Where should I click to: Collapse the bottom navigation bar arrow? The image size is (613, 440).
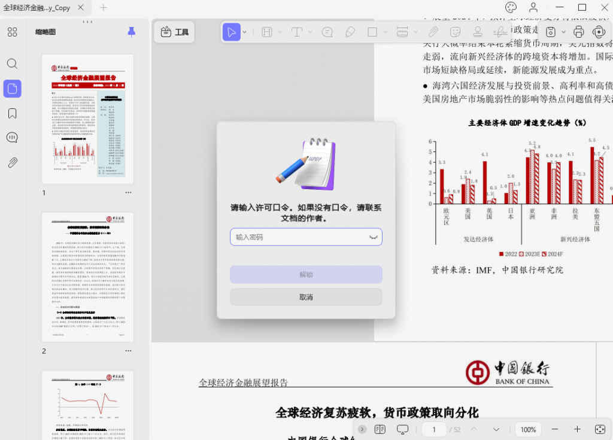(x=362, y=429)
